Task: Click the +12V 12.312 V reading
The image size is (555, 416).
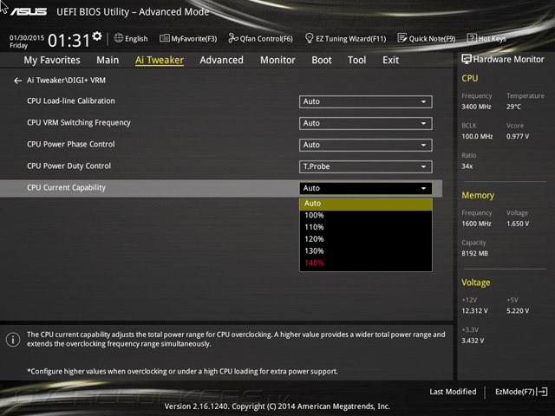Action: coord(474,311)
